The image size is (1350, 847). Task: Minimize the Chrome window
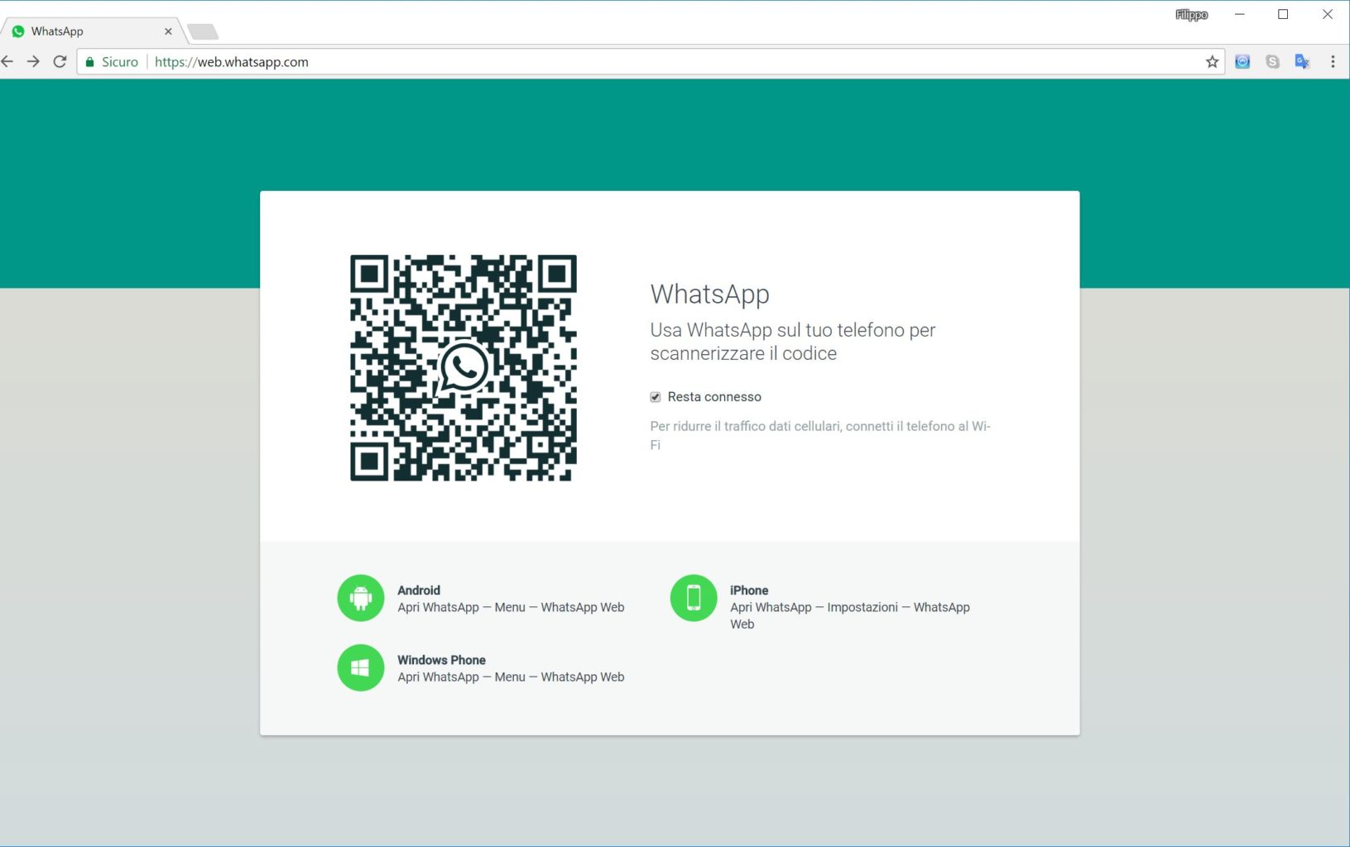(1239, 14)
